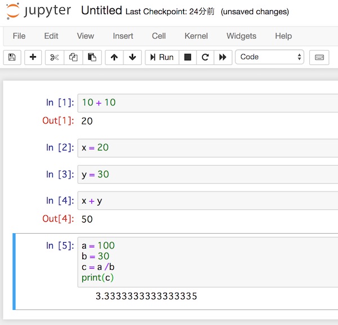Viewport: 338px width, 325px height.
Task: Select the In [1] prompt
Action: (x=60, y=103)
